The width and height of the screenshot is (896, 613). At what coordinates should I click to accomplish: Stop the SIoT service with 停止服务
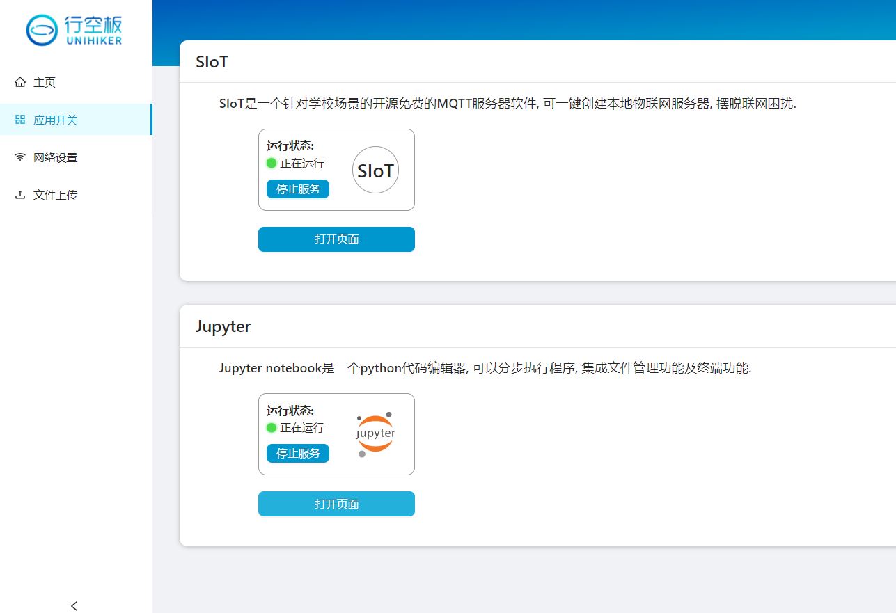pyautogui.click(x=298, y=189)
